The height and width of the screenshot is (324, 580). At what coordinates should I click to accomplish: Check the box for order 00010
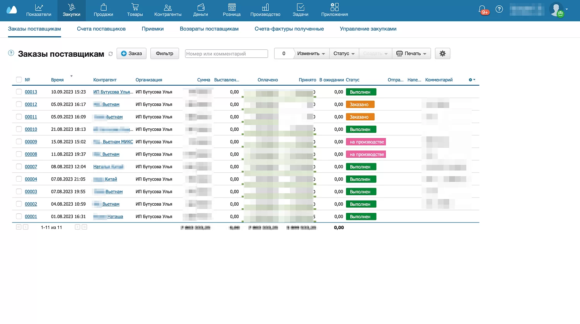pos(19,129)
